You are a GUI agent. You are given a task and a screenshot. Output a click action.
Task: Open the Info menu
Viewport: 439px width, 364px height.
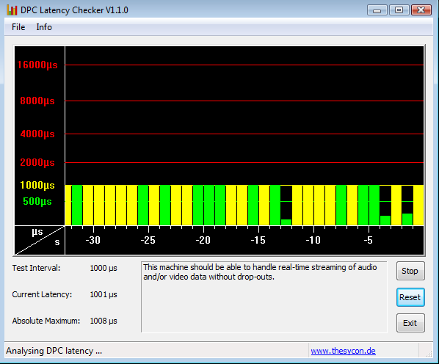click(x=44, y=27)
